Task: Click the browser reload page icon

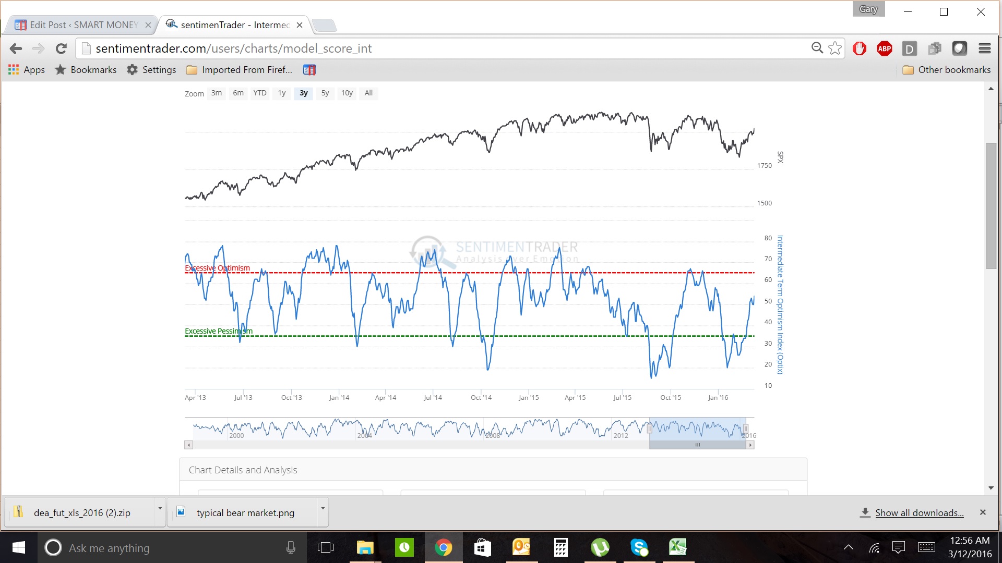Action: coord(61,48)
